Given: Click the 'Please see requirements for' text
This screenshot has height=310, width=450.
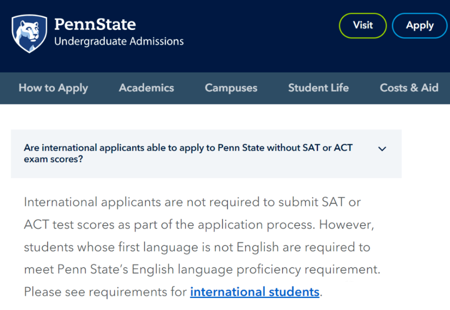Looking at the screenshot, I should [105, 292].
